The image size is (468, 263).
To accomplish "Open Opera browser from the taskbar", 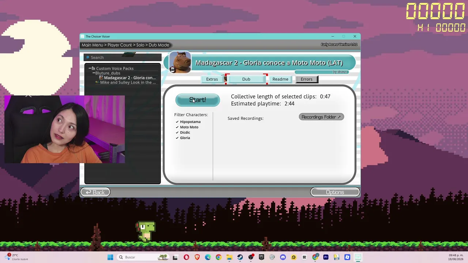I will (186, 257).
